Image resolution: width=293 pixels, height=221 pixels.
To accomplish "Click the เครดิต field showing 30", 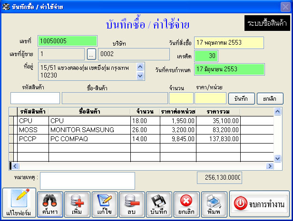I will [x=206, y=56].
